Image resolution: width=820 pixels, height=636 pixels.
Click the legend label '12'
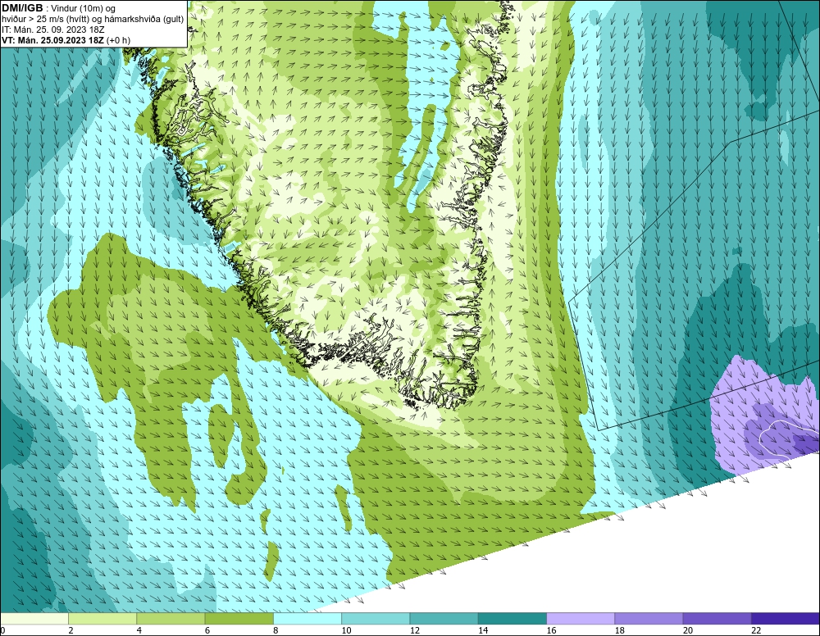pyautogui.click(x=415, y=630)
